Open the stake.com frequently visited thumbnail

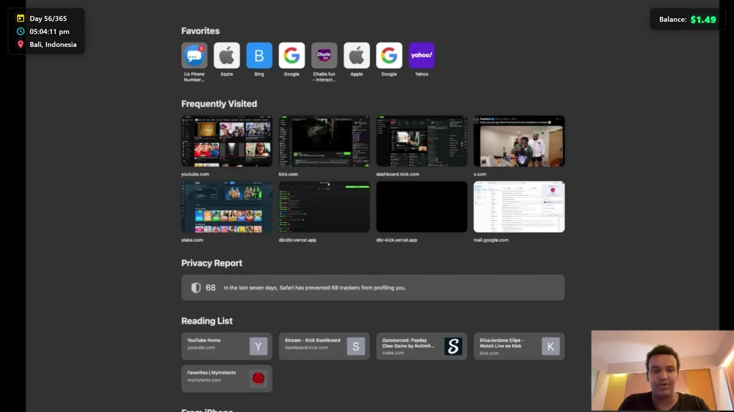click(227, 207)
